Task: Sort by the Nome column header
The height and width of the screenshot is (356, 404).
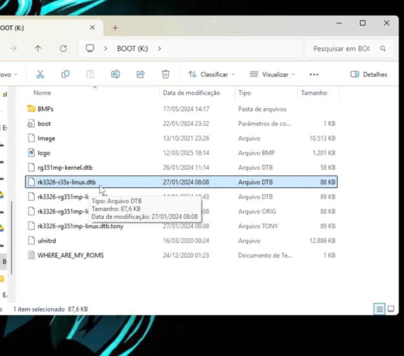Action: [x=42, y=93]
